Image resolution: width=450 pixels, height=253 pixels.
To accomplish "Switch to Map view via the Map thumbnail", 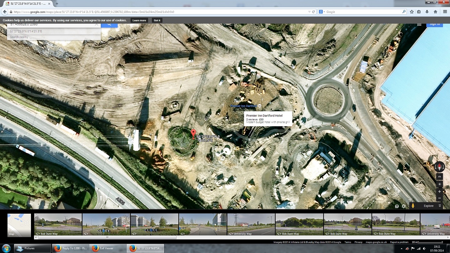I will 19,225.
